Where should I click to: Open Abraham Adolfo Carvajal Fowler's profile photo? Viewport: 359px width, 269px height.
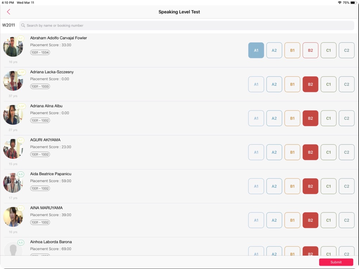pyautogui.click(x=13, y=47)
